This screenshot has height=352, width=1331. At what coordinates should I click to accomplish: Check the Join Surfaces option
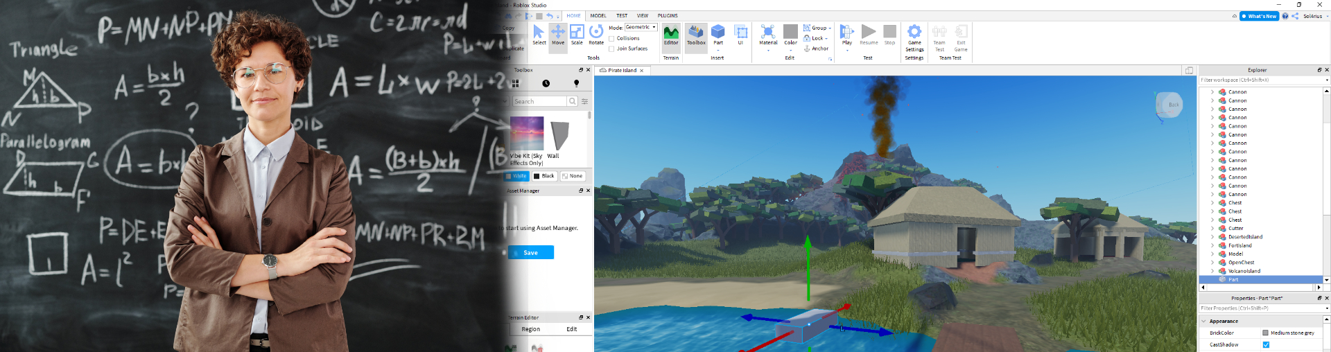click(611, 49)
